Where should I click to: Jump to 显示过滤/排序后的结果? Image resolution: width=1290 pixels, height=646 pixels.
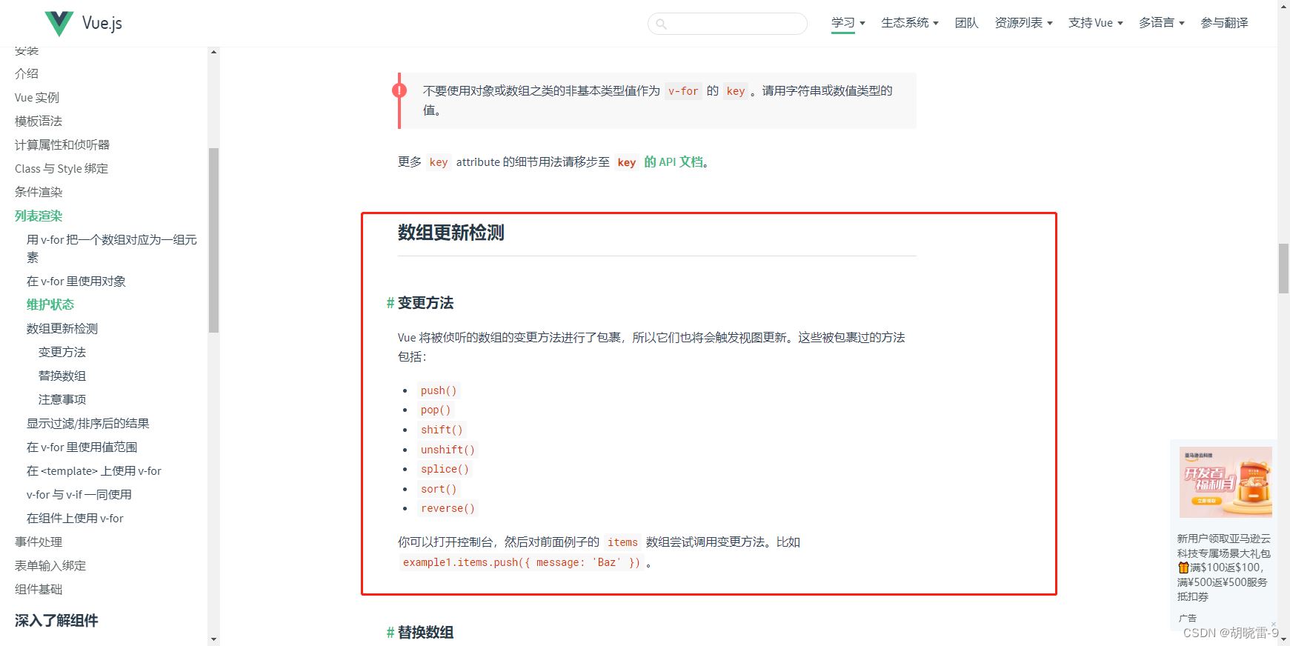(88, 423)
